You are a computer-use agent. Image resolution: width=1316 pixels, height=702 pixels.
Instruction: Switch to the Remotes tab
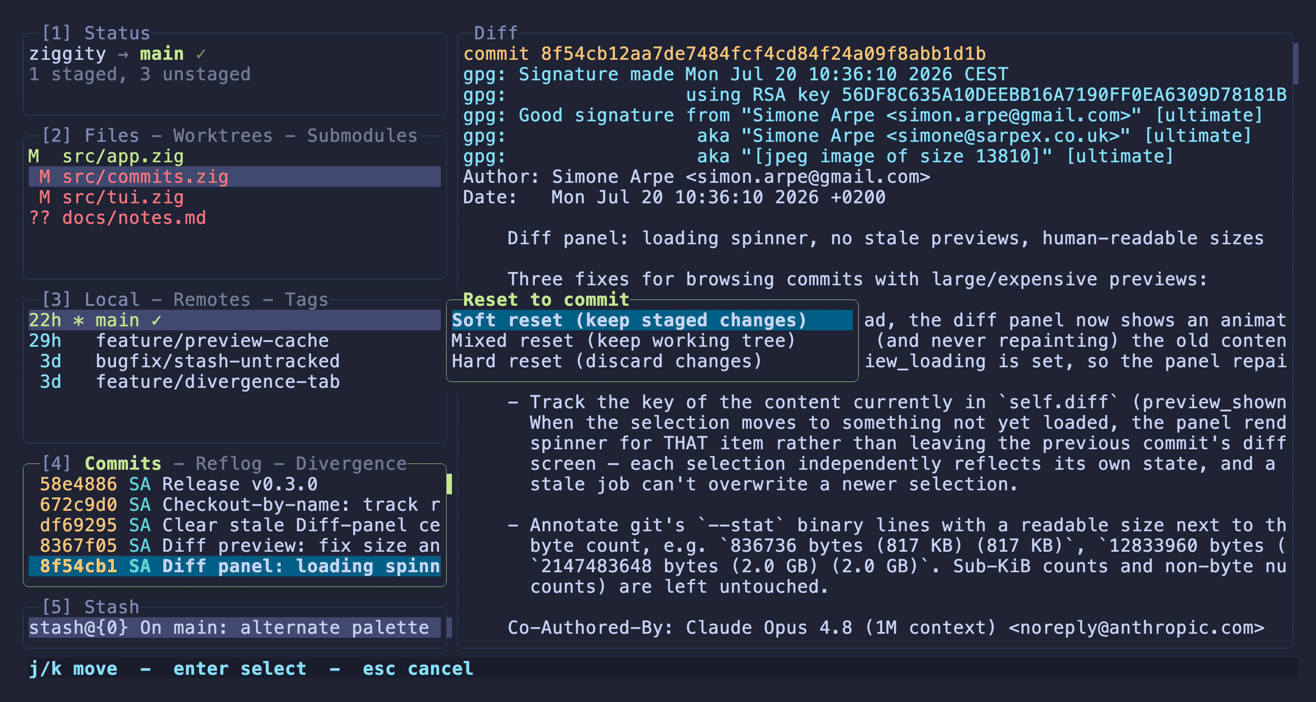[211, 299]
